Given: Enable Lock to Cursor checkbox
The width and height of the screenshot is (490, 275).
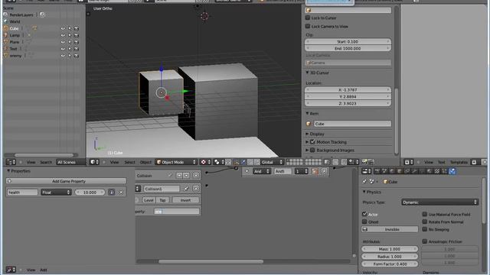Looking at the screenshot, I should click(x=308, y=18).
